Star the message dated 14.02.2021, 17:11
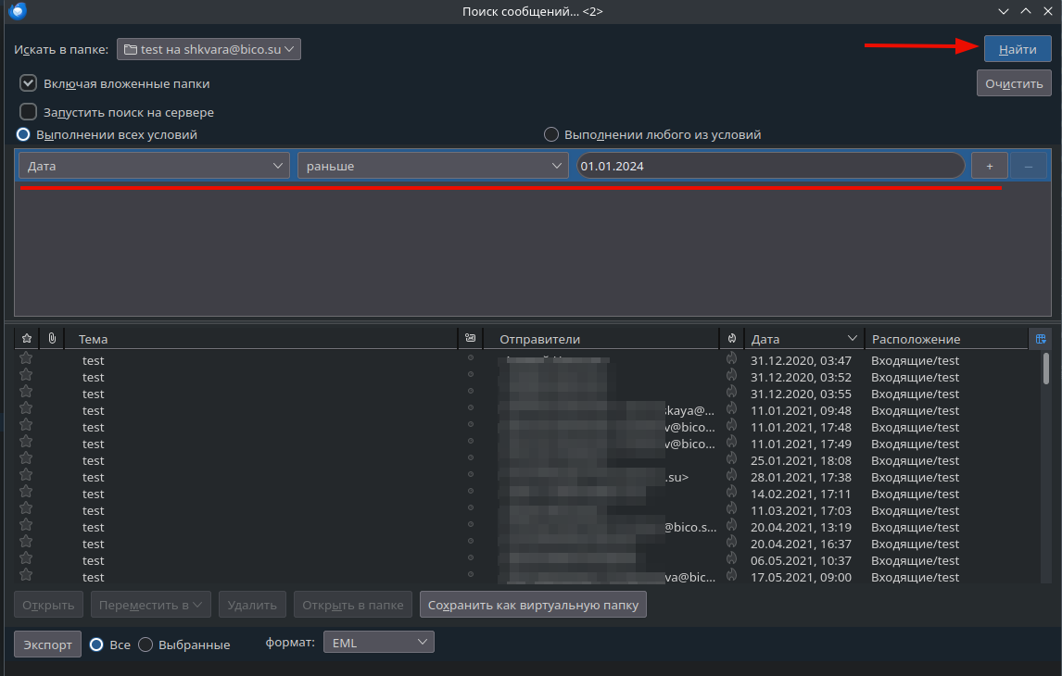The width and height of the screenshot is (1062, 676). point(26,492)
